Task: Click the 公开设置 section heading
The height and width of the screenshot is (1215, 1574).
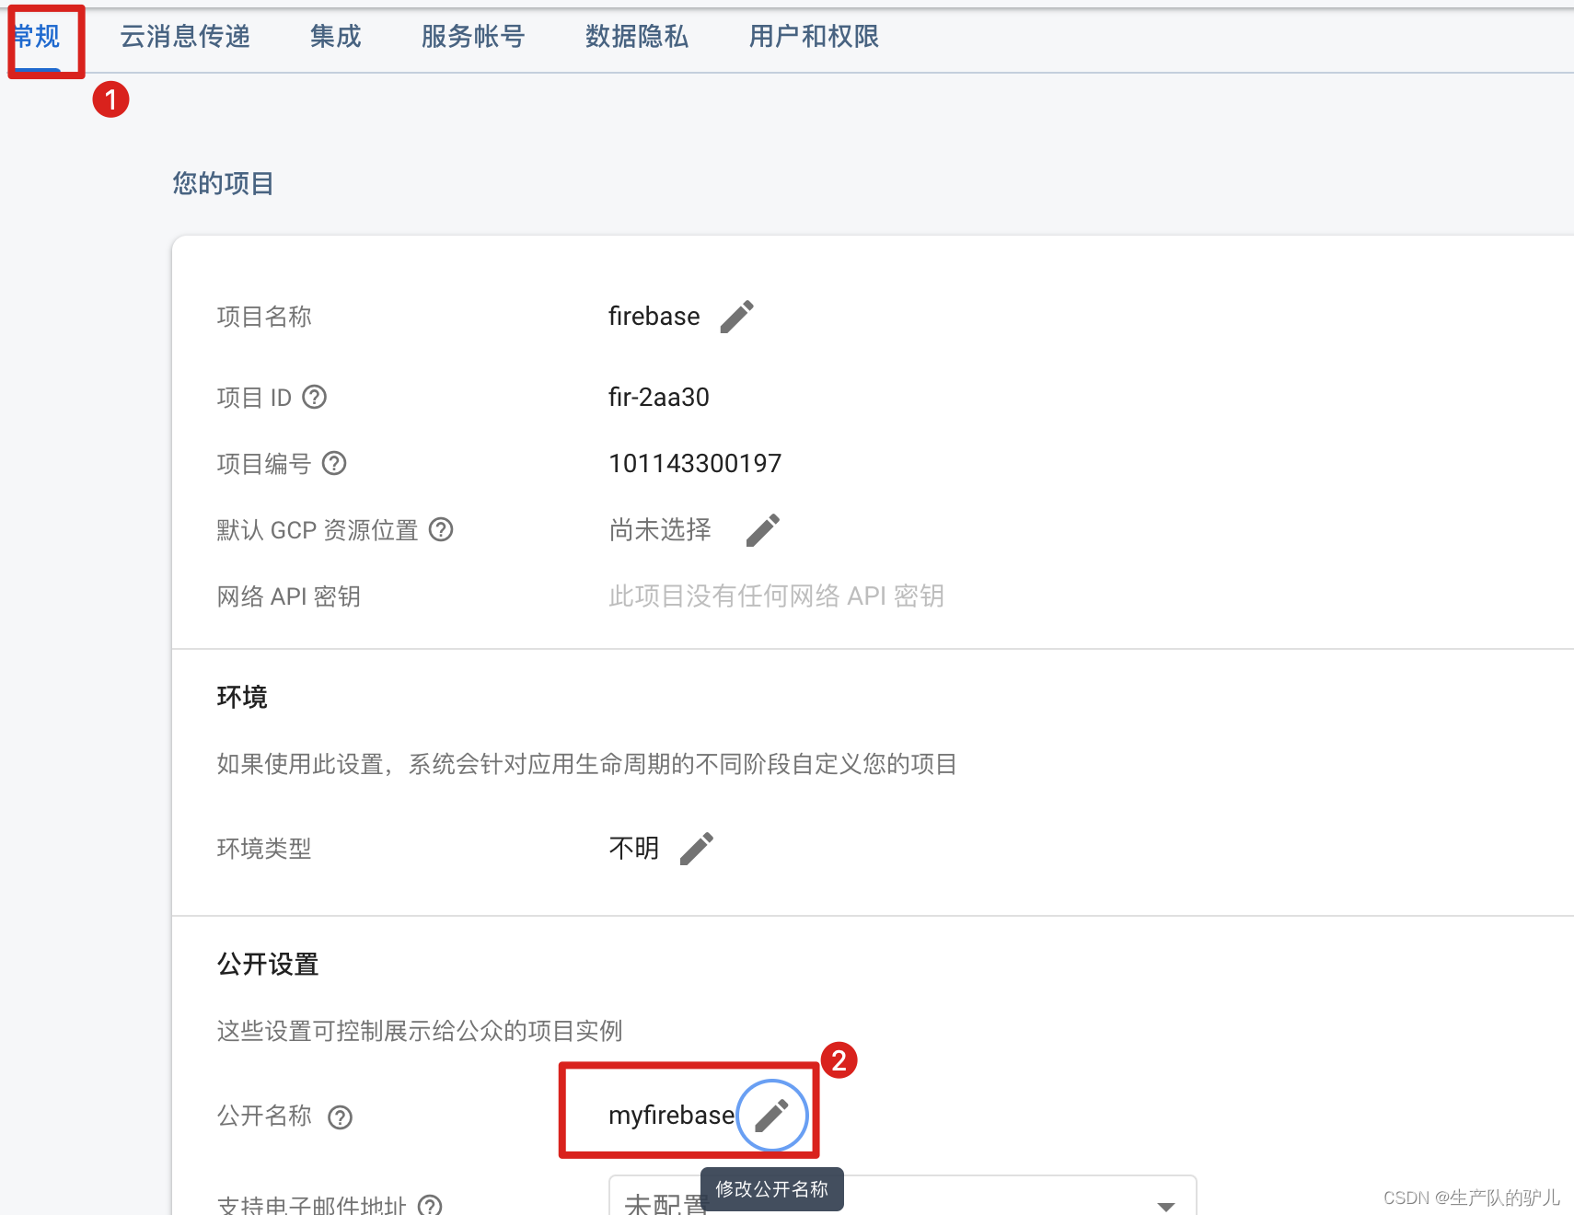Action: pyautogui.click(x=268, y=965)
